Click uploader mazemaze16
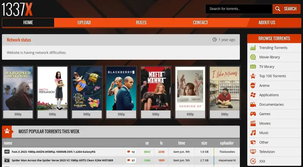Viewport: 303px width, 167px height. tap(227, 160)
